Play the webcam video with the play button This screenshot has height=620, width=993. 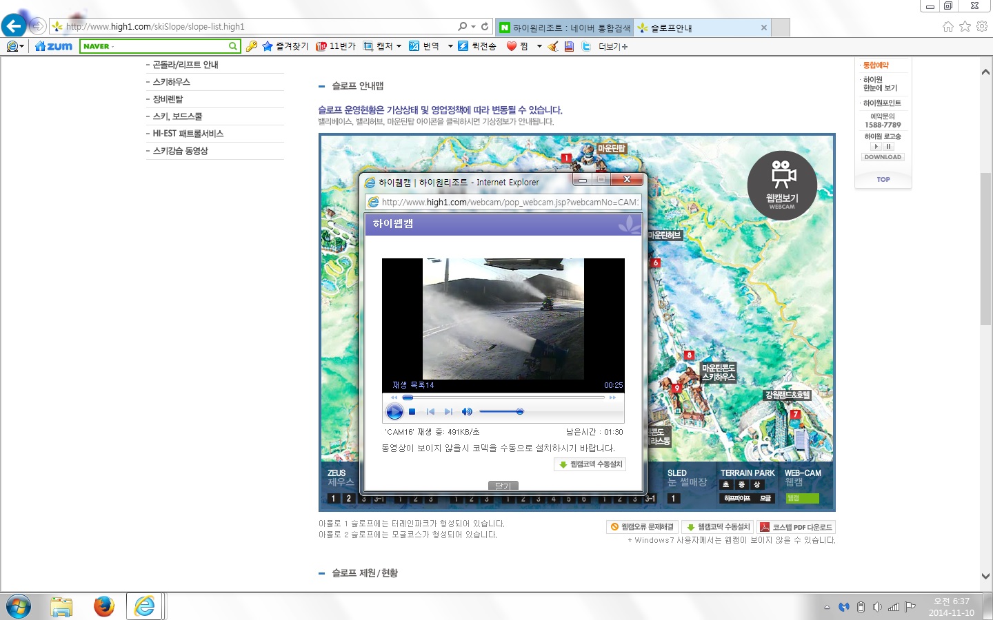(394, 411)
